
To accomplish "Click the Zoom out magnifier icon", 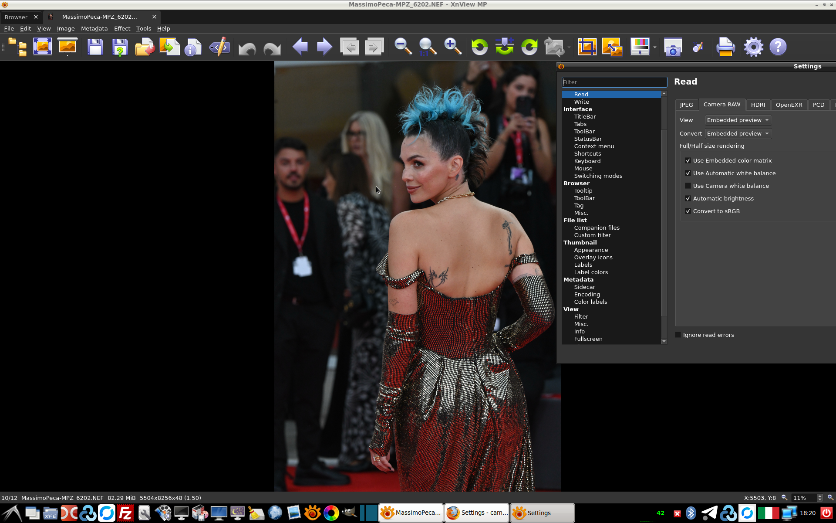I will pos(403,47).
